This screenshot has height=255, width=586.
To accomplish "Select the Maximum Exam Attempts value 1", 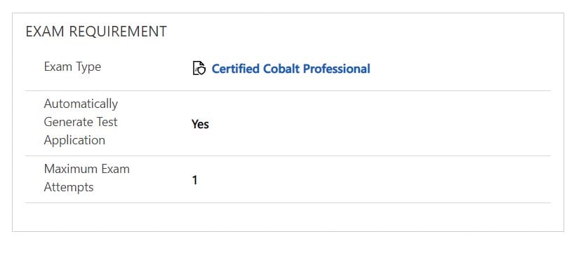I will coord(194,181).
